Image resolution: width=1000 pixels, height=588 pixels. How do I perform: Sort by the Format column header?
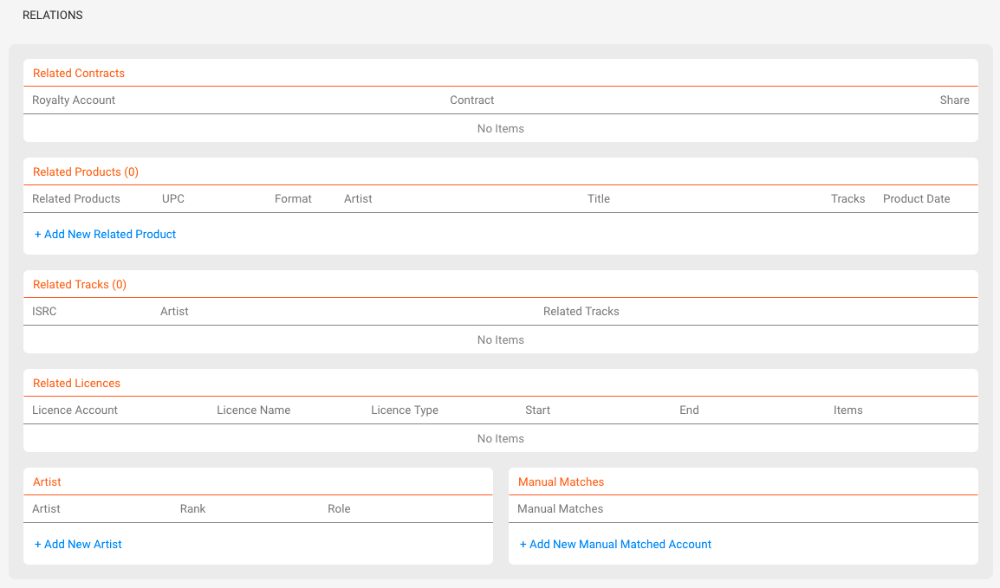tap(293, 199)
